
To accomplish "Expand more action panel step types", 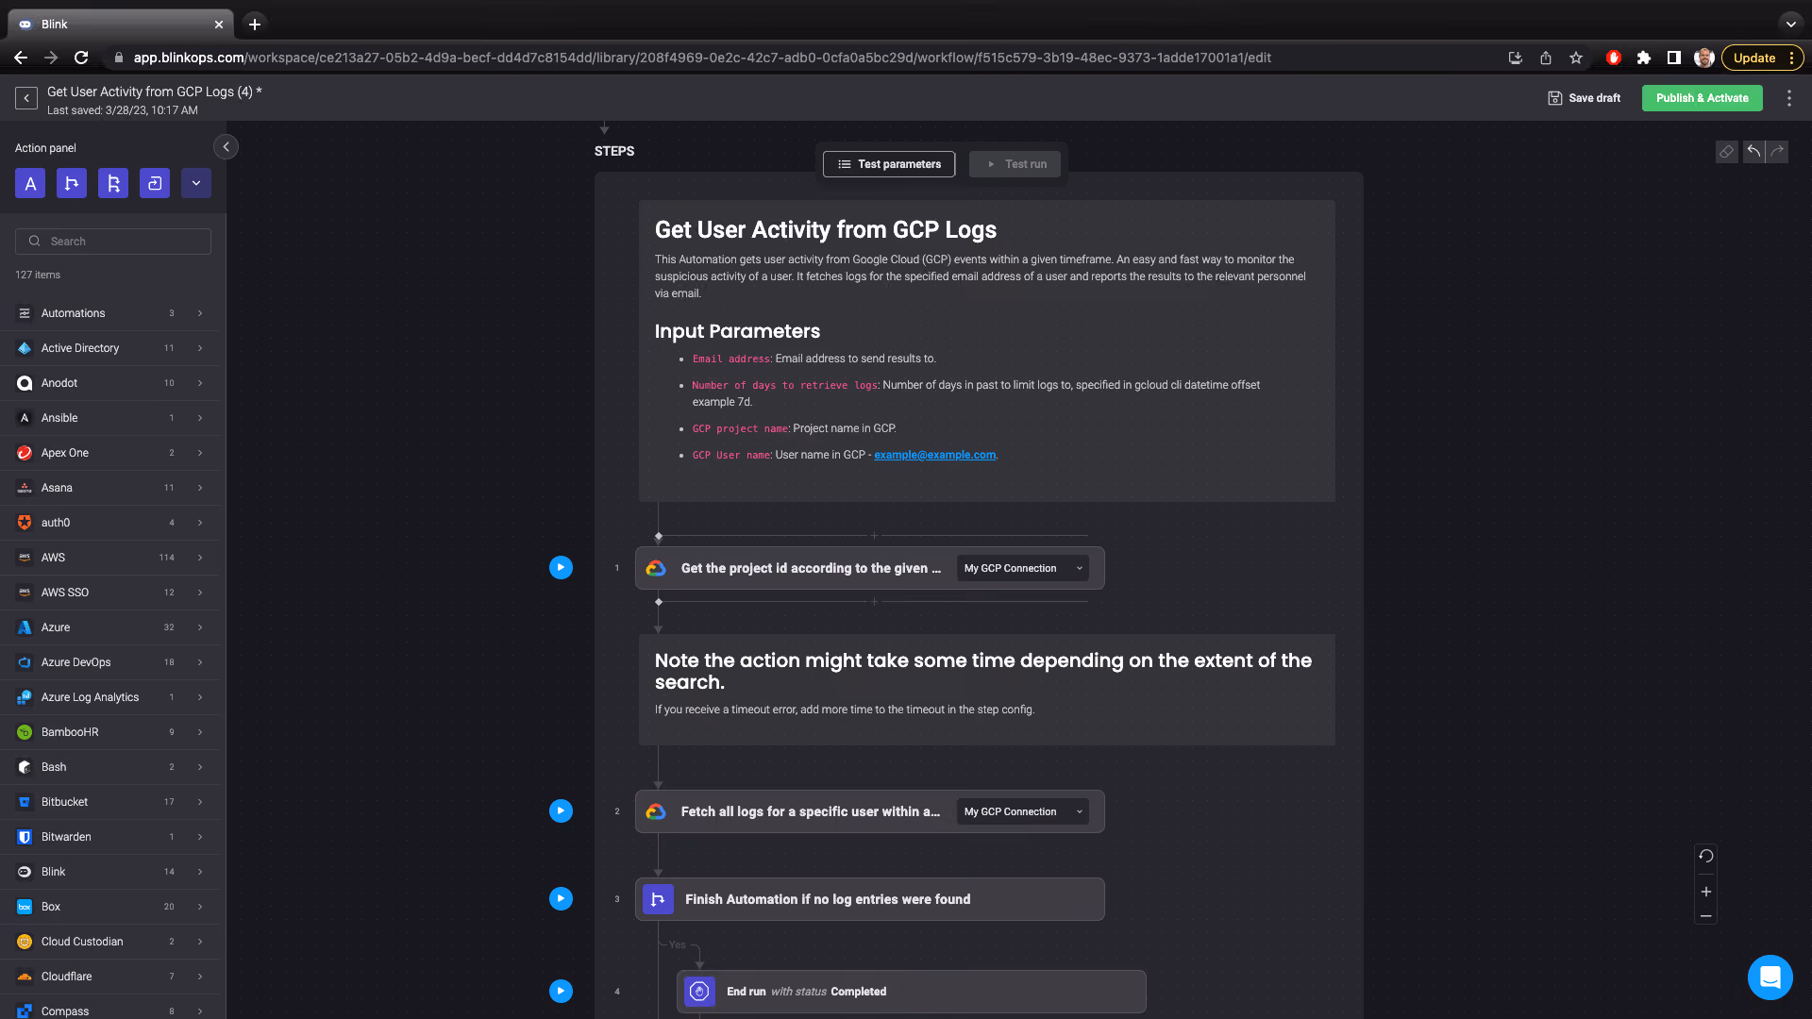I will click(x=196, y=183).
